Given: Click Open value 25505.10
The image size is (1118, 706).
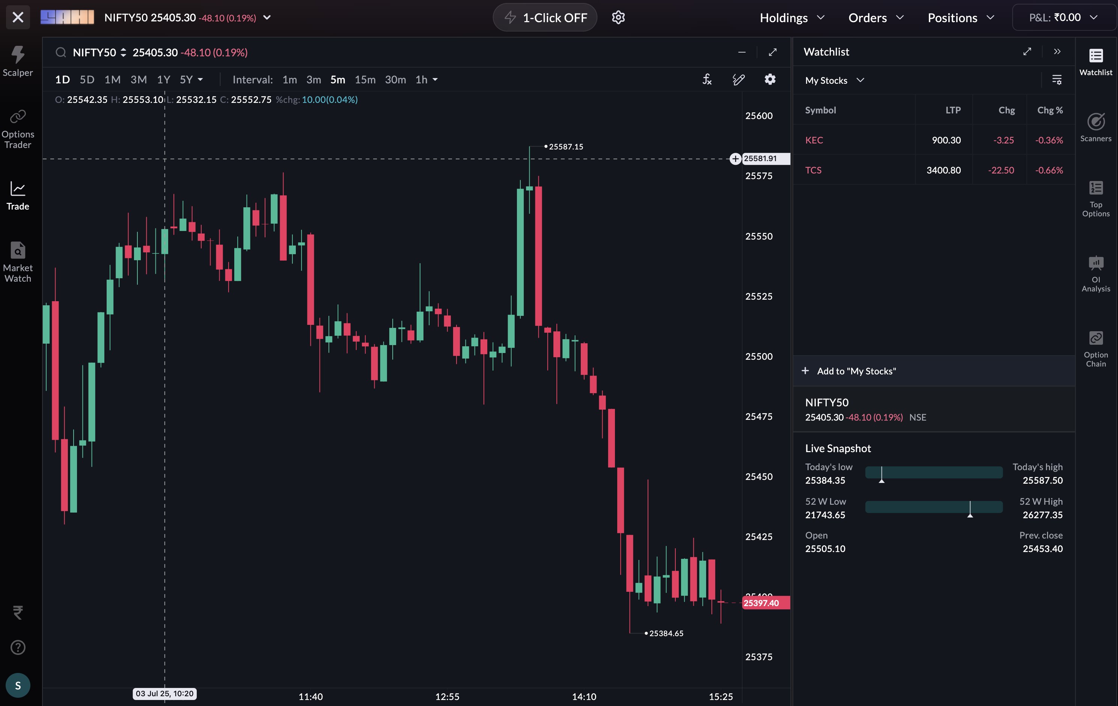Looking at the screenshot, I should (x=825, y=549).
